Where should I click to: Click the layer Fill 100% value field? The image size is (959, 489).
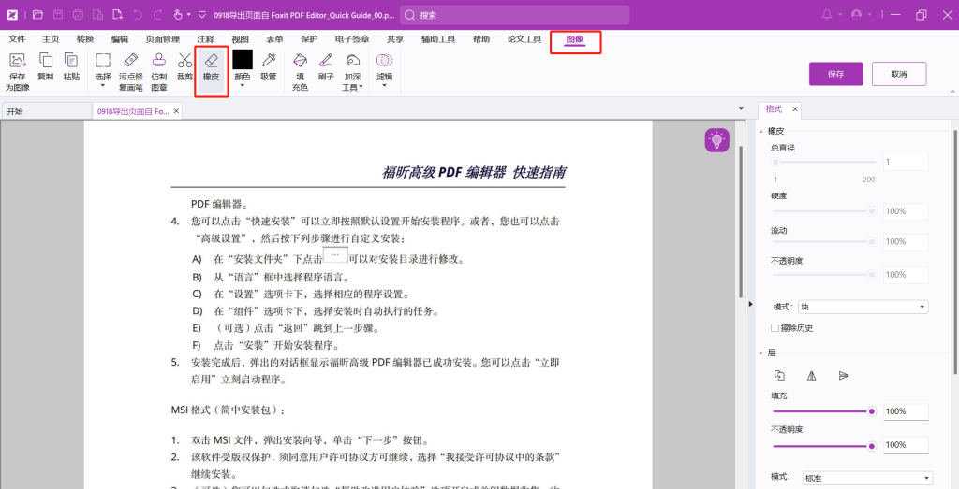(x=906, y=411)
